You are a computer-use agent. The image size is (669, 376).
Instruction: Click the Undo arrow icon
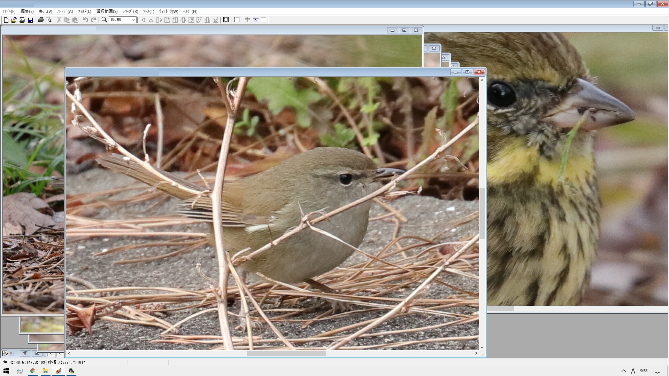[85, 20]
